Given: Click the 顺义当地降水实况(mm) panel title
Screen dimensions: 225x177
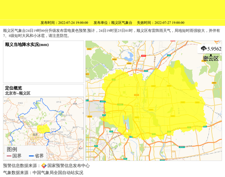Looking at the screenshot, I should click(27, 45).
